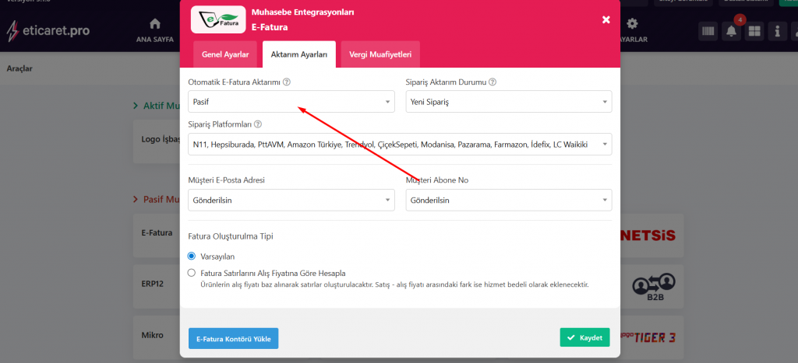This screenshot has width=798, height=363.
Task: Open the Müşteri E-Posta Adresi dropdown
Action: [291, 201]
